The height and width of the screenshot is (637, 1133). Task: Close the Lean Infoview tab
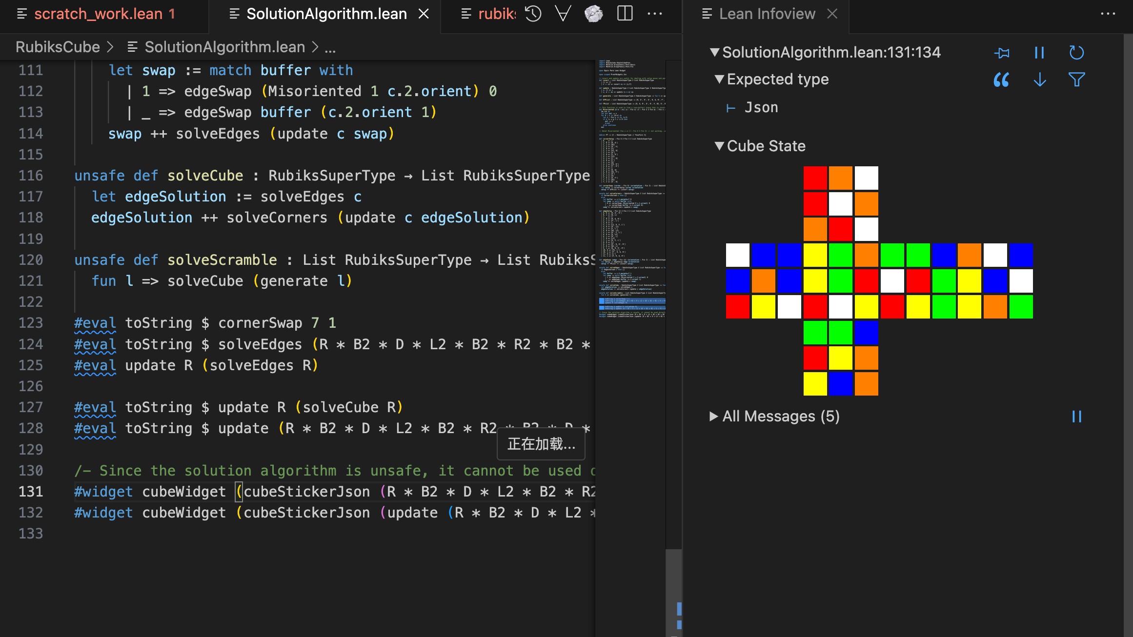(x=832, y=14)
